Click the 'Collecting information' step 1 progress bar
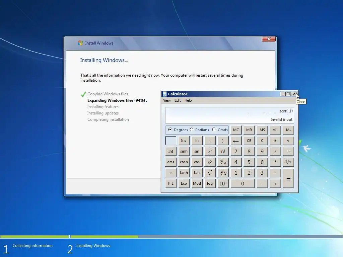Image resolution: width=343 pixels, height=257 pixels. pos(35,237)
